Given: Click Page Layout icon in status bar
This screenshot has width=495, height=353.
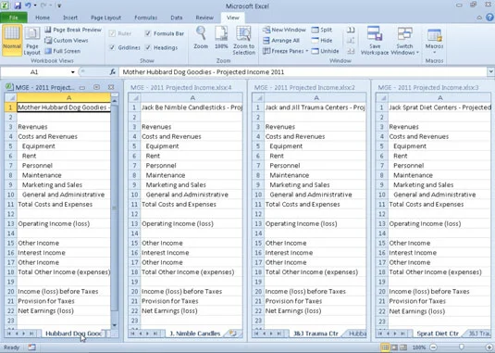Looking at the screenshot, I should coord(394,347).
